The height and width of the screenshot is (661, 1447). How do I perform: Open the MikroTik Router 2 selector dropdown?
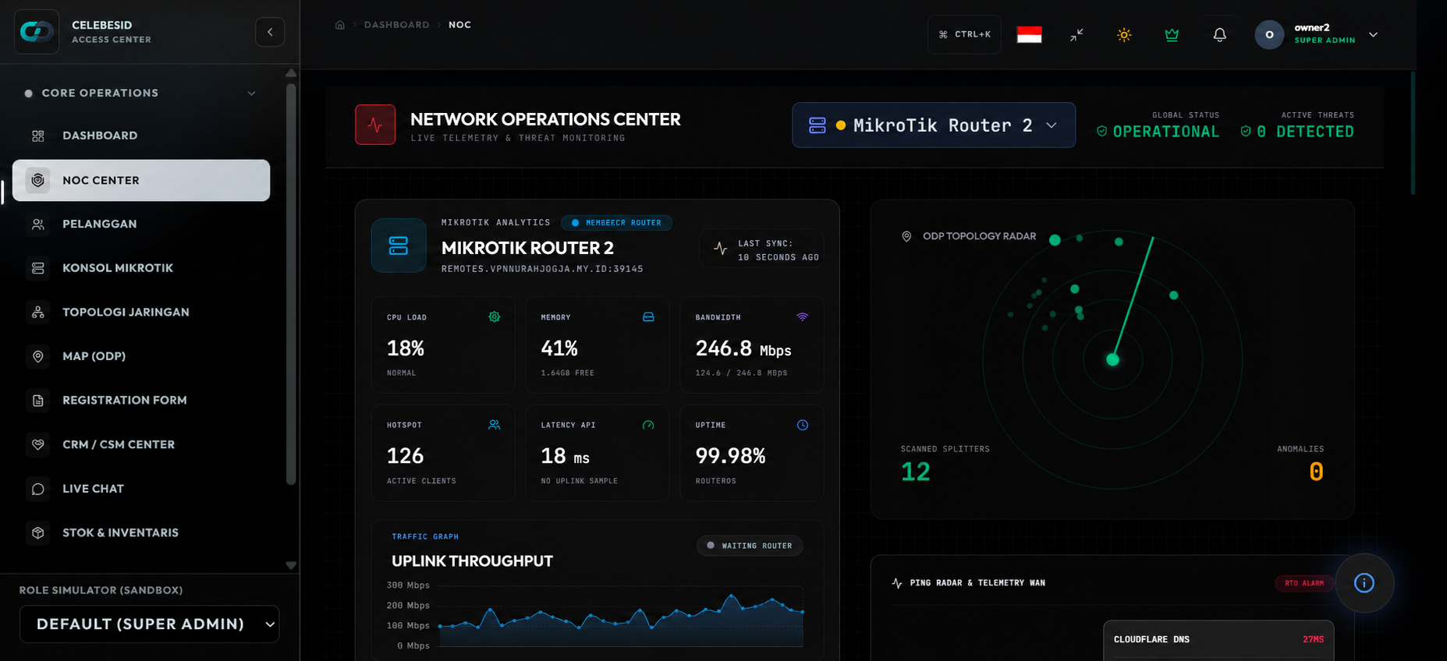coord(934,125)
